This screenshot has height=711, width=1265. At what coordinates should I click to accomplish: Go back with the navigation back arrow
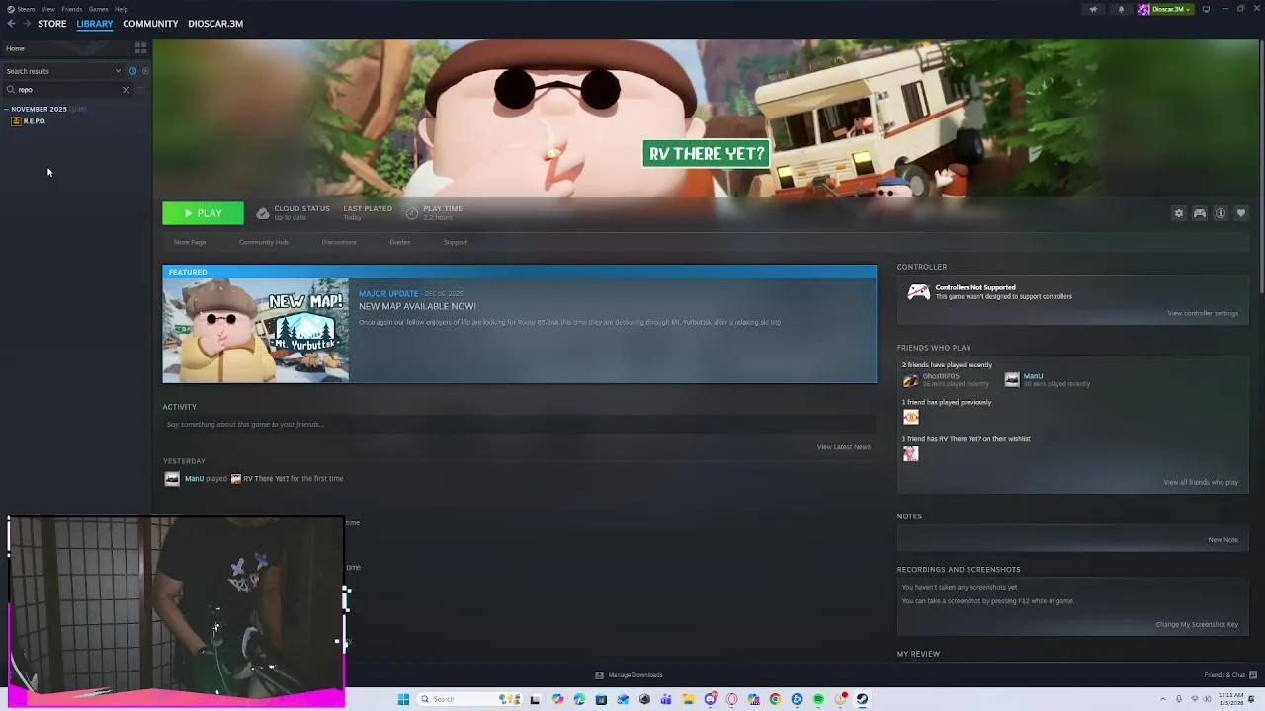tap(11, 24)
